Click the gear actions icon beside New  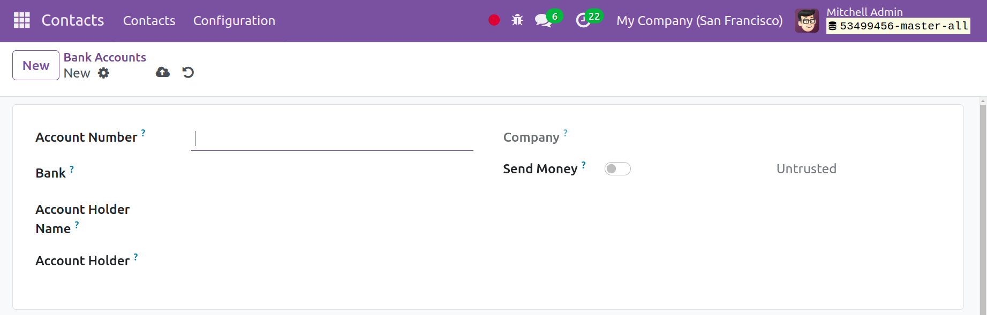tap(103, 73)
